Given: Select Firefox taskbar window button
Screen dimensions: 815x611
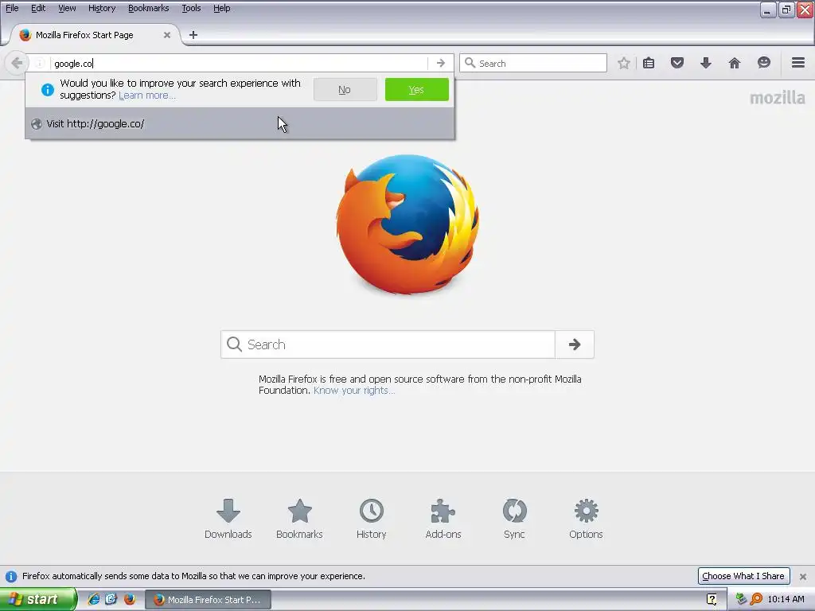Looking at the screenshot, I should [208, 600].
